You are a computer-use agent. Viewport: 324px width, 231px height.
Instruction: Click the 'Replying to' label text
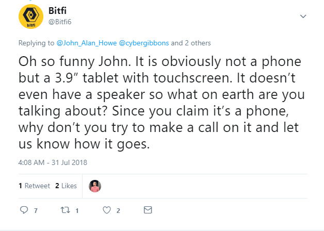[37, 43]
